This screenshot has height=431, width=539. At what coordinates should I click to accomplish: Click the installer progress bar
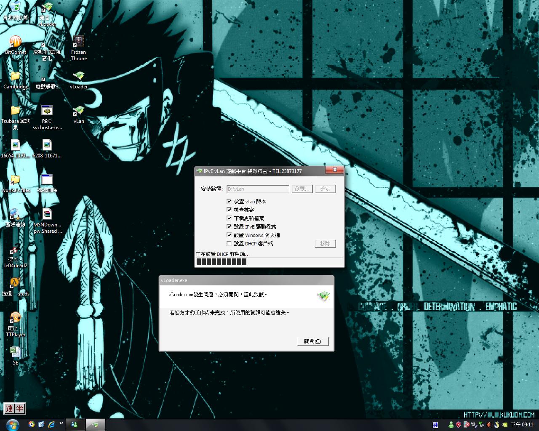[269, 262]
